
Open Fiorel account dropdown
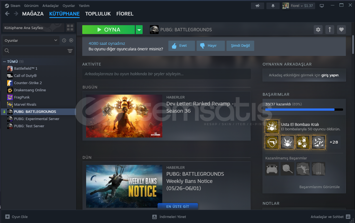tap(299, 6)
